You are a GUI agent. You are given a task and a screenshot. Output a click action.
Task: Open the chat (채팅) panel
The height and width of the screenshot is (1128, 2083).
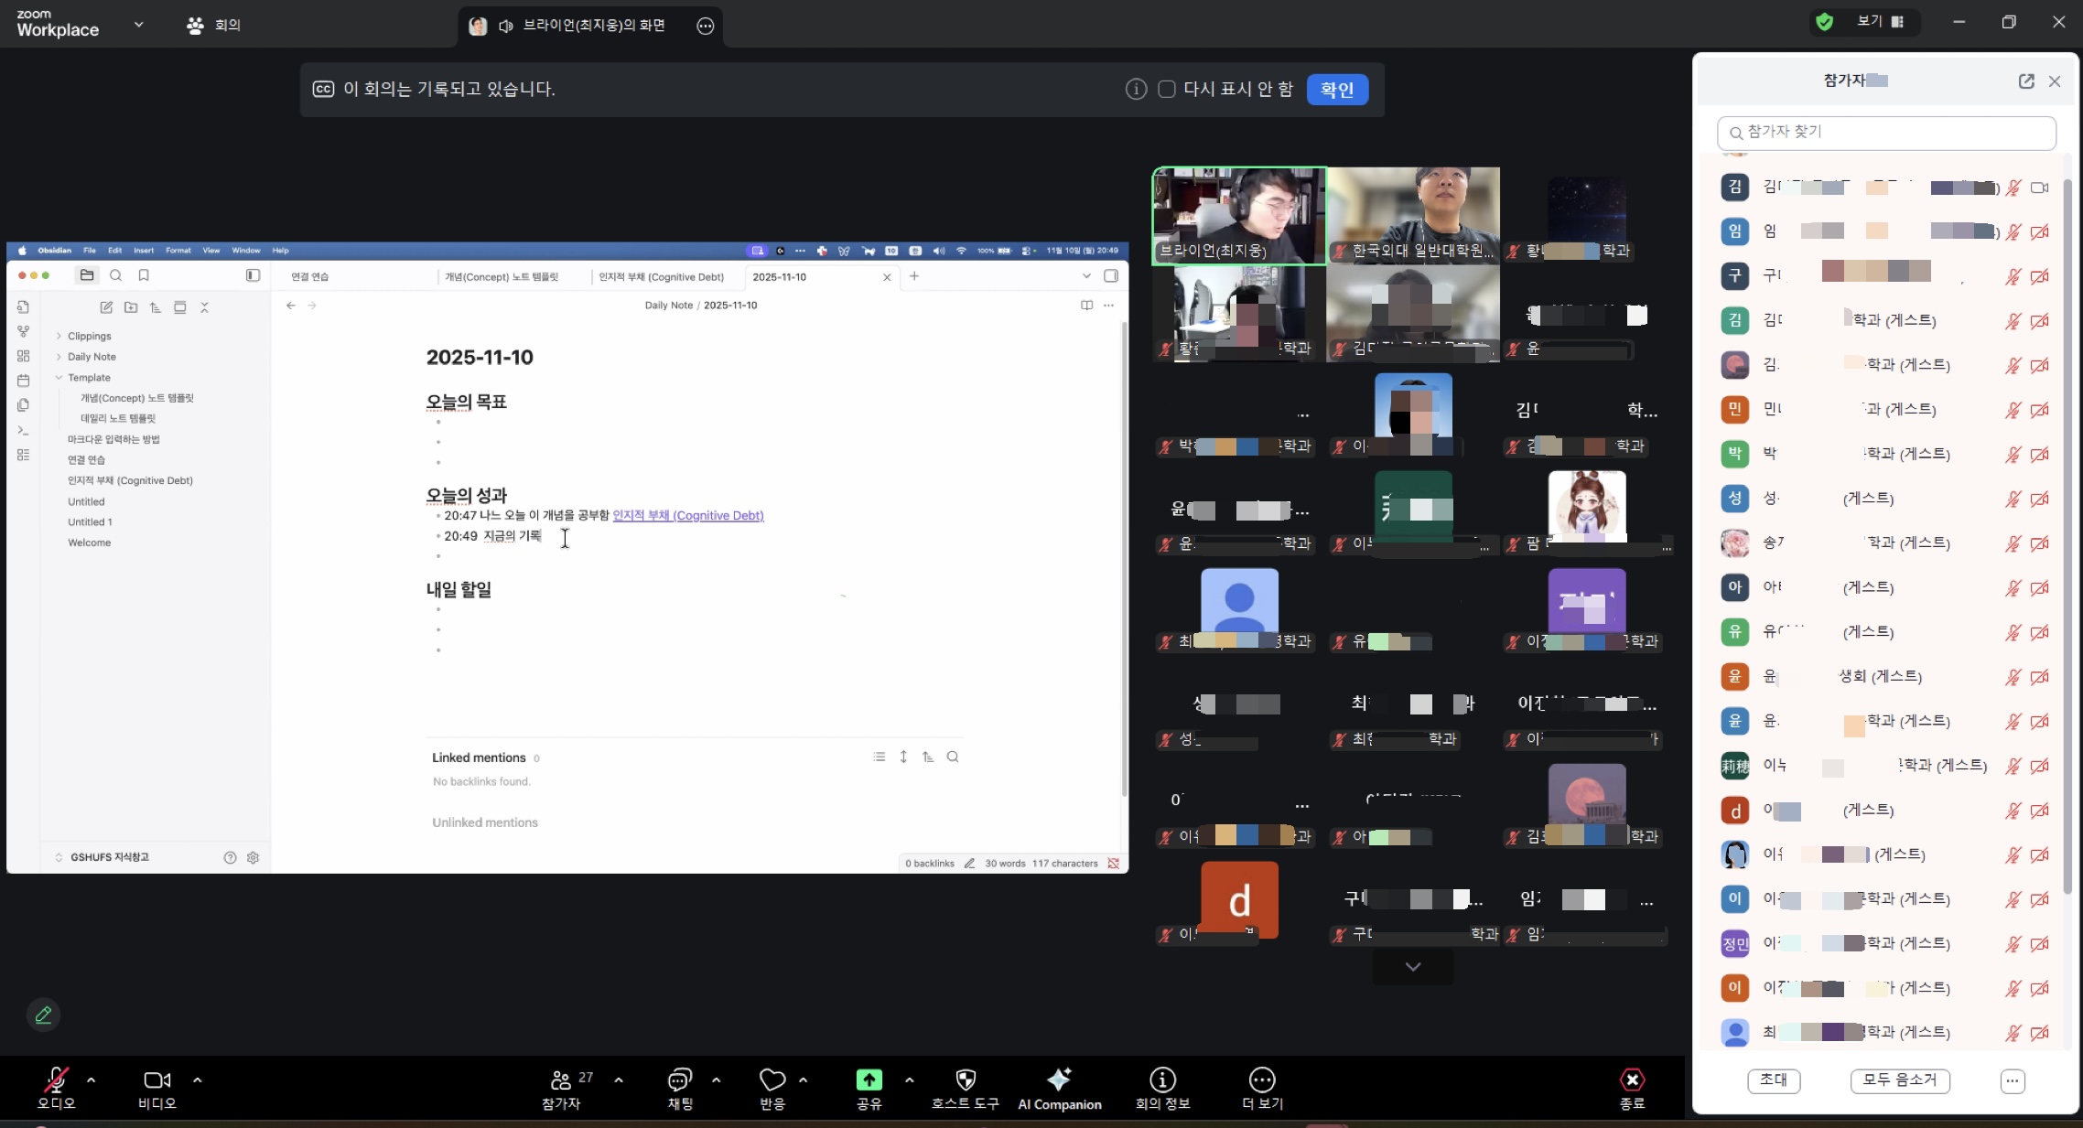pos(679,1081)
